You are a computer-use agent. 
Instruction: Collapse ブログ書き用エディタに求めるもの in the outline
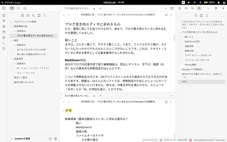[x=180, y=32]
